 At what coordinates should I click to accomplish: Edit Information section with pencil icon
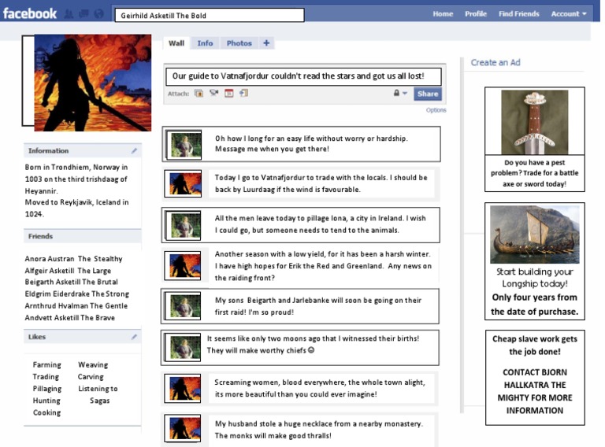[x=134, y=150]
